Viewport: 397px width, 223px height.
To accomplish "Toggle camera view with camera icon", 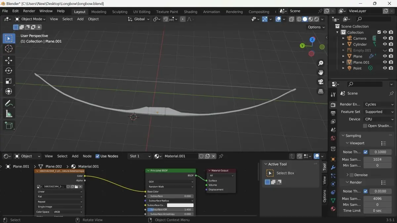I will click(x=321, y=82).
